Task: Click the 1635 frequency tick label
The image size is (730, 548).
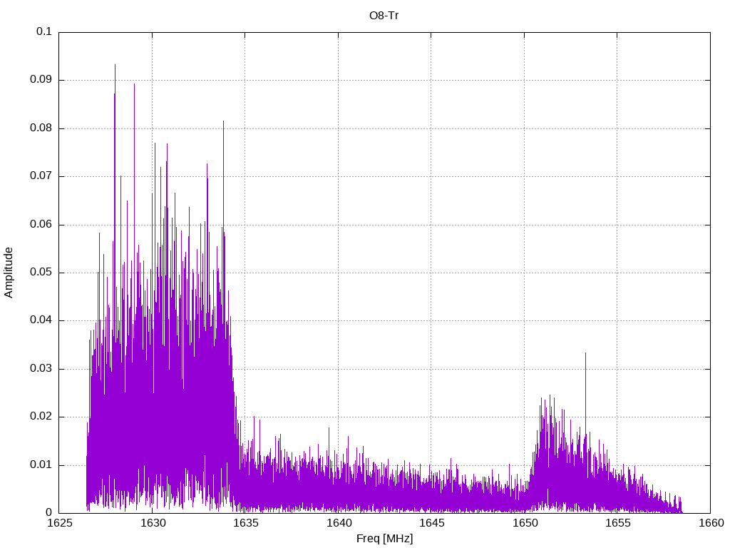Action: [x=245, y=523]
